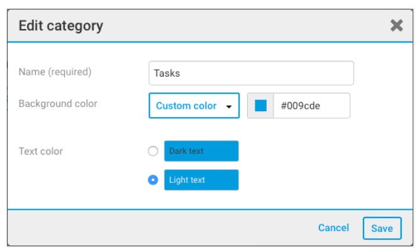Click the Name (required) label
Viewport: 420px width, 252px height.
point(55,72)
